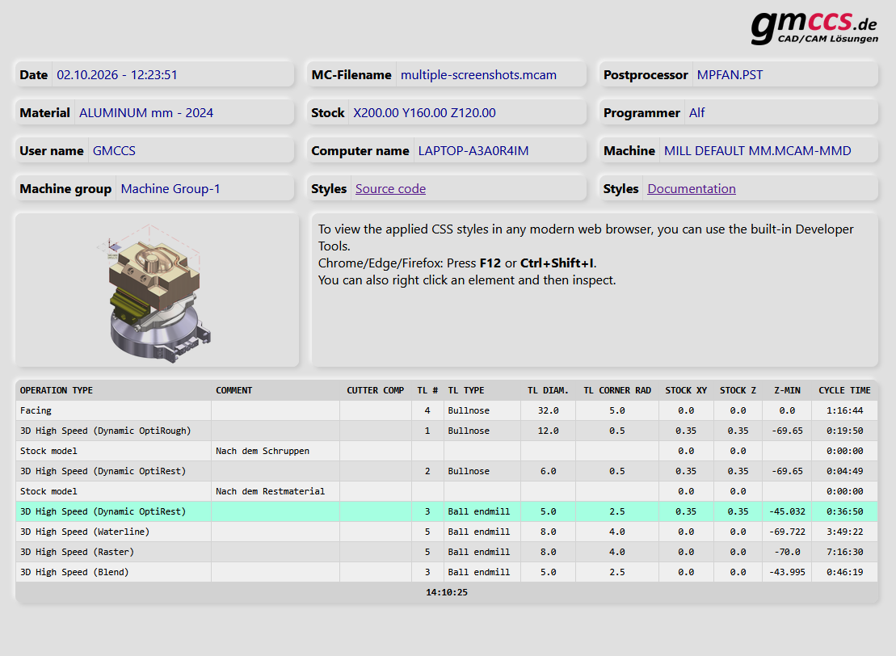This screenshot has width=896, height=656.
Task: Click the comment Nach dem Restmaterial
Action: [271, 491]
